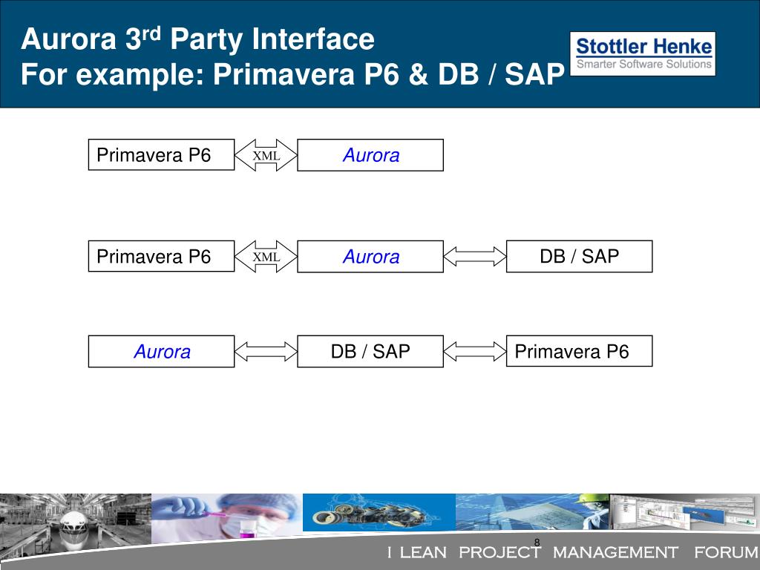This screenshot has width=760, height=570.
Task: Click the double arrow between Aurora and DB / SAP in the middle row
Action: 474,256
